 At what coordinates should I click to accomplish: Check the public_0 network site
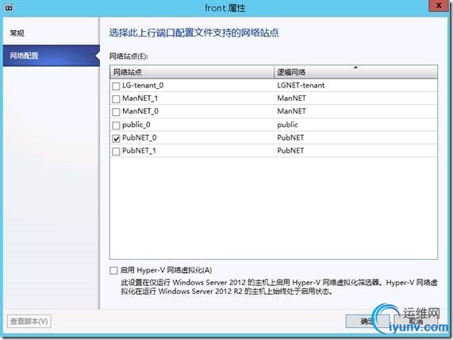click(116, 126)
